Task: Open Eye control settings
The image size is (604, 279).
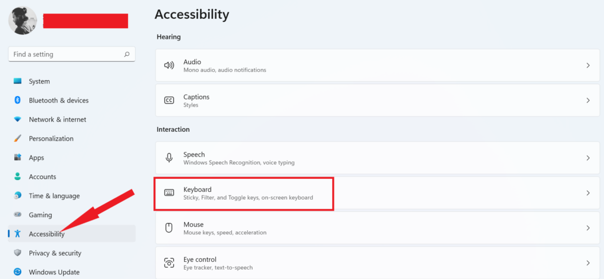Action: (377, 263)
